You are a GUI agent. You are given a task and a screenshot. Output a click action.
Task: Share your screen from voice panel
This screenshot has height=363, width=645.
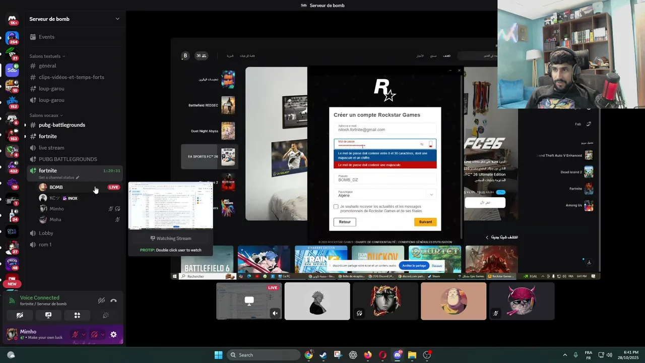click(x=48, y=315)
